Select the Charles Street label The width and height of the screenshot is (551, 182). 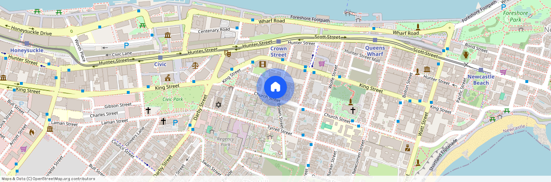point(104,114)
